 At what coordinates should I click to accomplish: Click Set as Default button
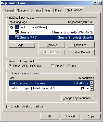click(81, 52)
